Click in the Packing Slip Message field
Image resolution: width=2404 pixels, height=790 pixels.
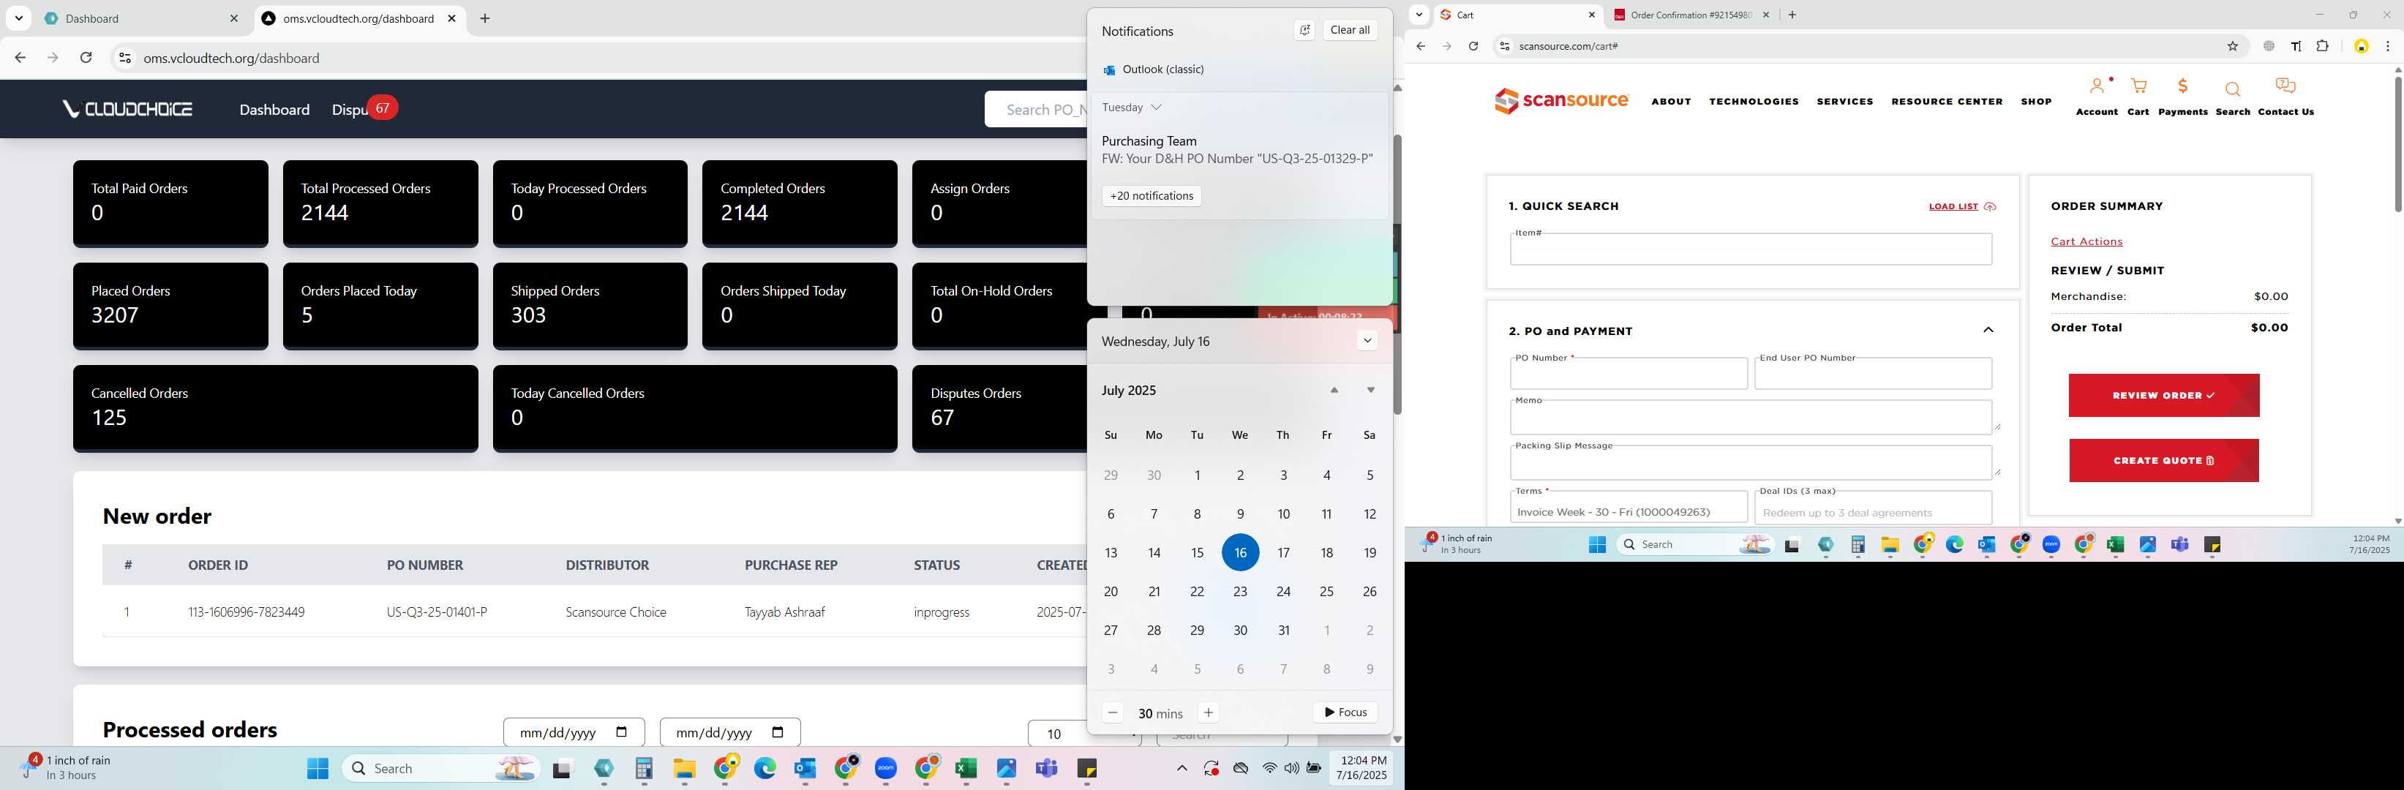[1751, 462]
